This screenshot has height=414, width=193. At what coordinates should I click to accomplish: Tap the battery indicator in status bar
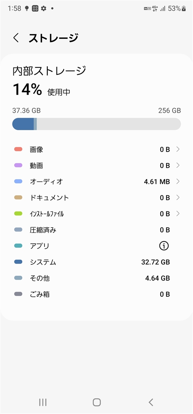click(184, 8)
